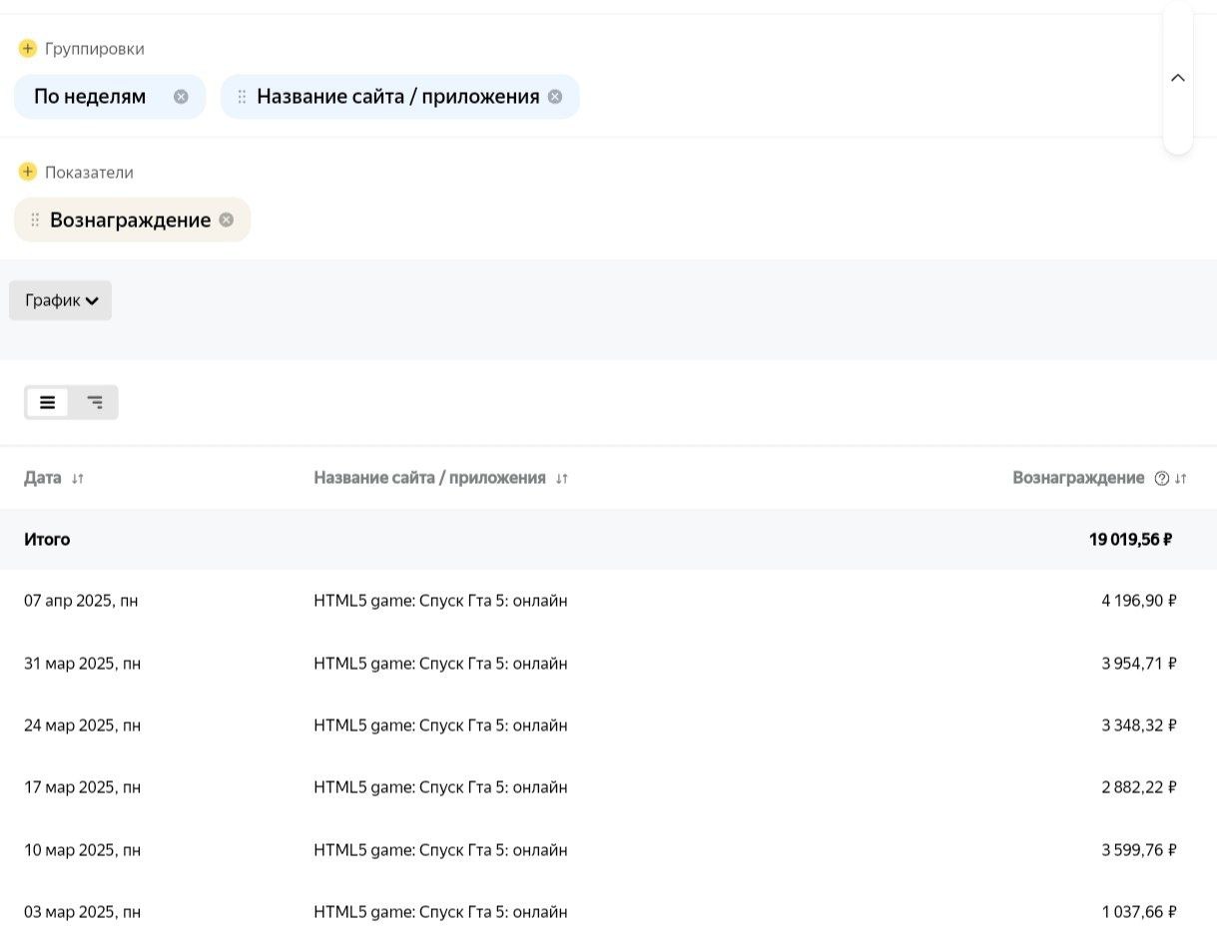This screenshot has width=1217, height=942.
Task: Remove the Название сайта / приложения grouping chip
Action: click(x=555, y=97)
